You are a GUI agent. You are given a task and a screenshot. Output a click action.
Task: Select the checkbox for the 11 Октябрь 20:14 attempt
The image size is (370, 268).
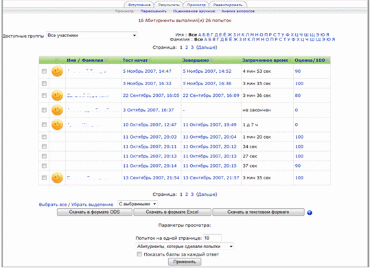(x=44, y=166)
